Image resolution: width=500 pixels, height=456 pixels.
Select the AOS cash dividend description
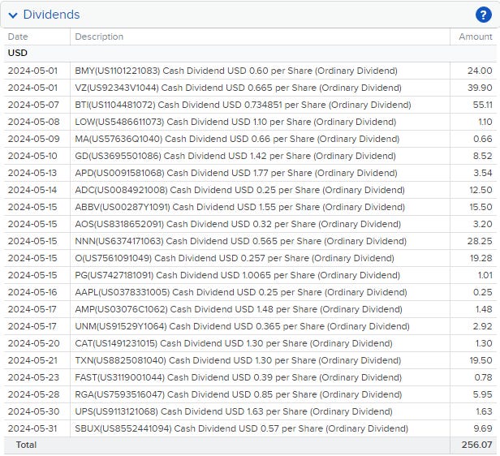(x=238, y=224)
